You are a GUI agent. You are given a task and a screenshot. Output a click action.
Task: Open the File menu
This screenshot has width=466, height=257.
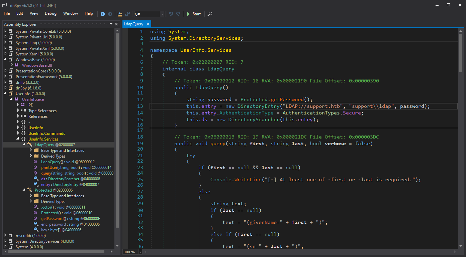pyautogui.click(x=7, y=14)
